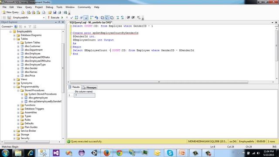Open the Query Options icon
This screenshot has height=157, width=279.
coord(81,17)
